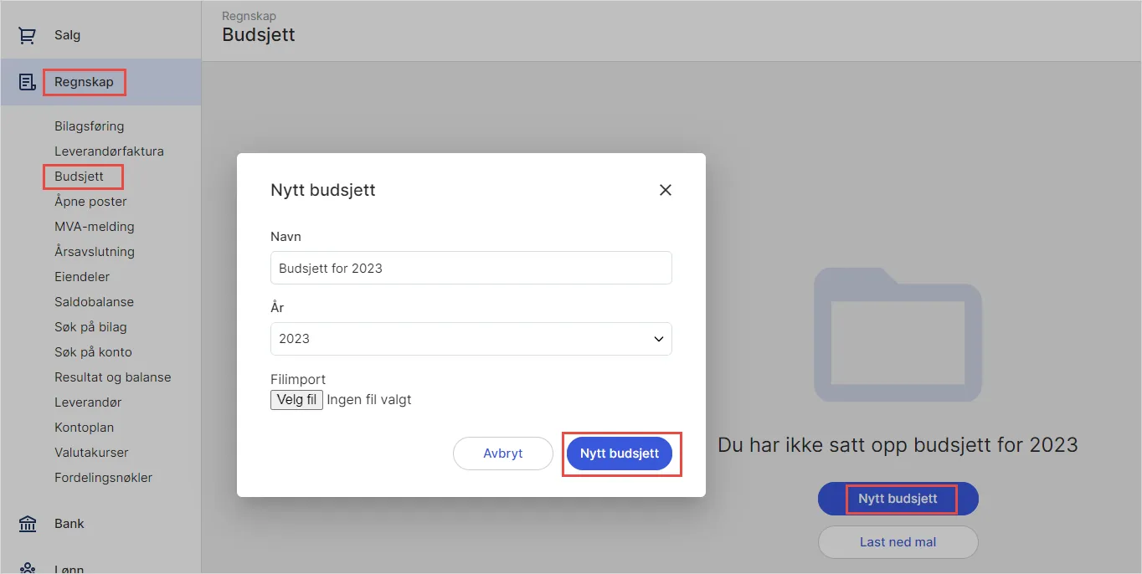
Task: Choose a file with Velg fil
Action: point(296,399)
